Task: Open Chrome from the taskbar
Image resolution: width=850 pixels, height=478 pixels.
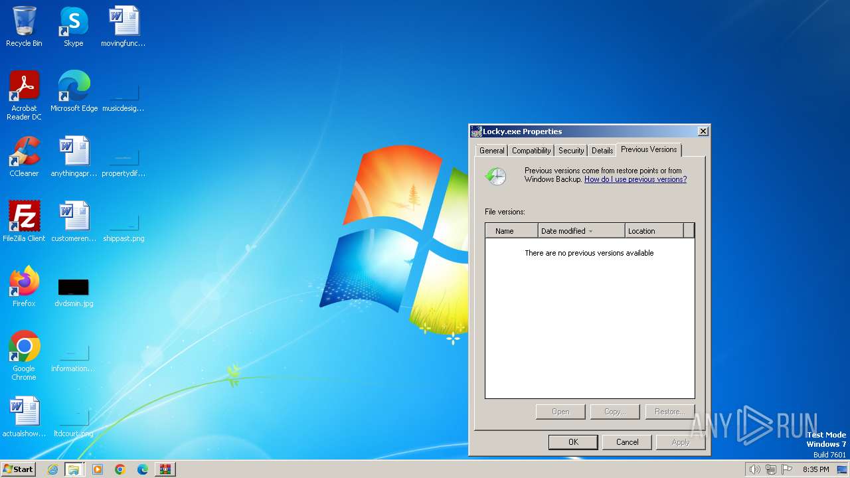Action: [120, 469]
